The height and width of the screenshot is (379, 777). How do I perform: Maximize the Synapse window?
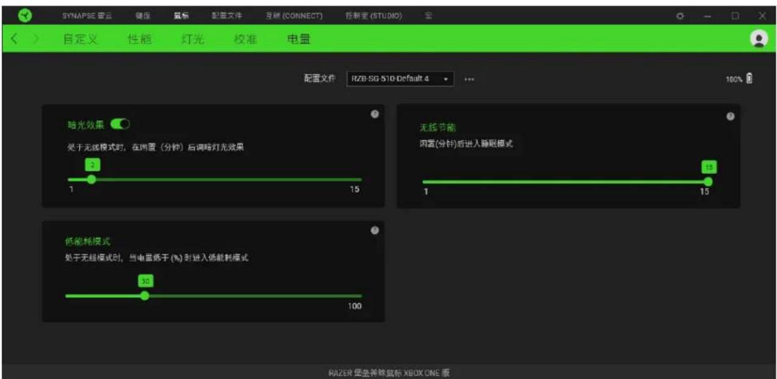pyautogui.click(x=735, y=16)
